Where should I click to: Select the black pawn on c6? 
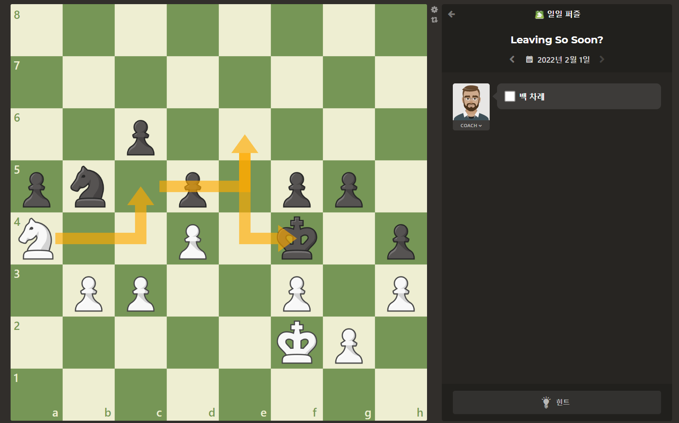140,137
